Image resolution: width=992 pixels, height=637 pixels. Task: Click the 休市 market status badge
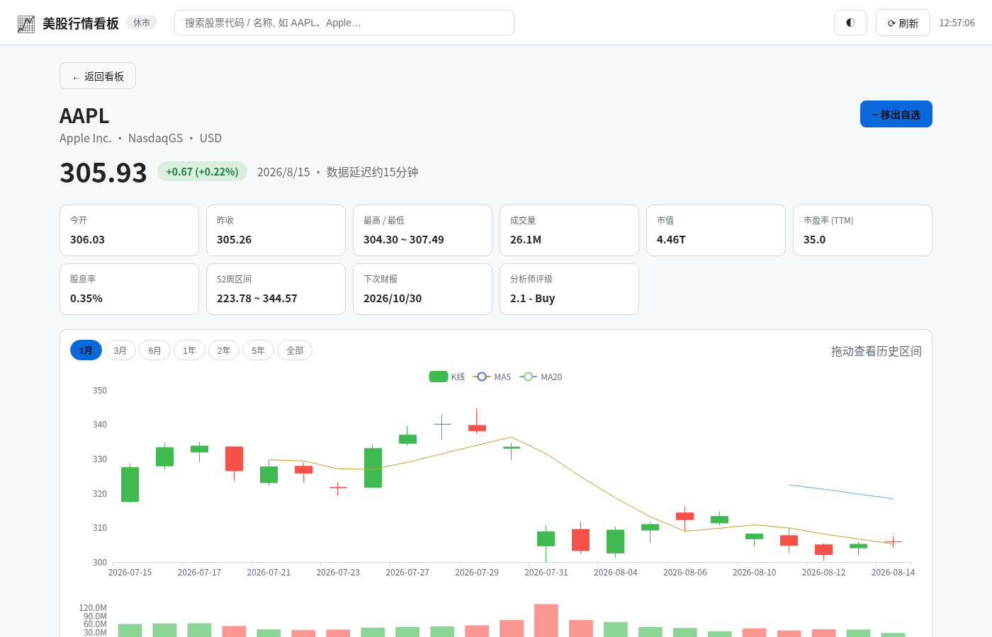(142, 23)
